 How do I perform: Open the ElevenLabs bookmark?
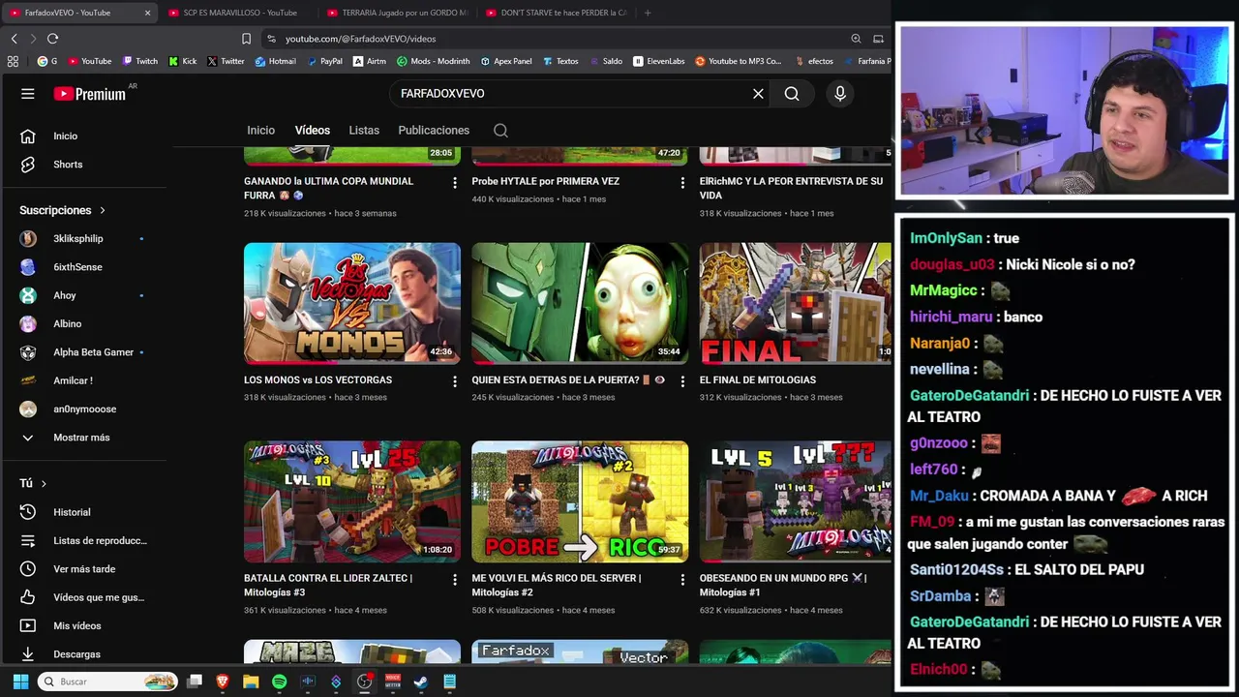click(x=659, y=61)
